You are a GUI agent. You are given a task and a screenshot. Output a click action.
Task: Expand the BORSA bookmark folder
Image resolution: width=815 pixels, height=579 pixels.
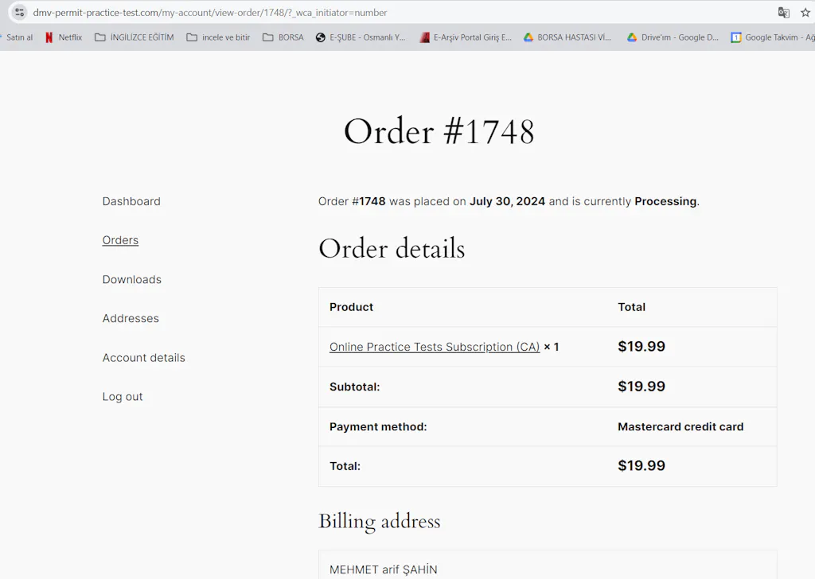(x=283, y=37)
